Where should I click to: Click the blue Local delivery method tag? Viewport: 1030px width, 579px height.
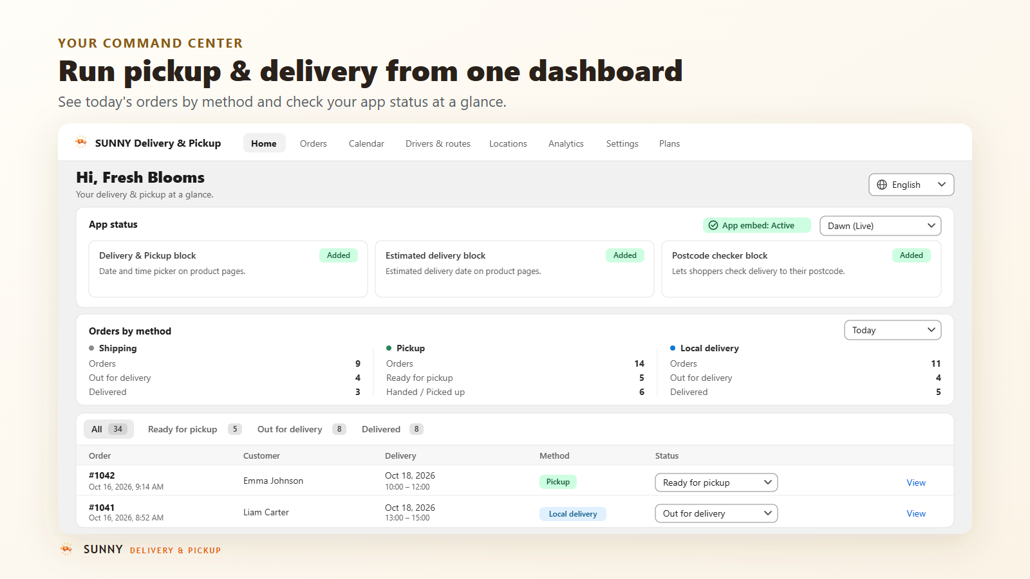[573, 514]
